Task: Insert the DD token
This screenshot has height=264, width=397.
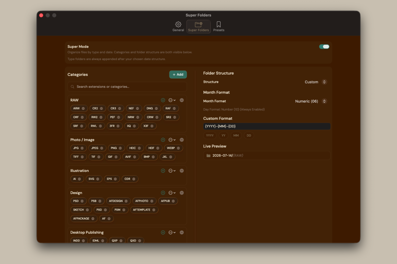Action: (x=249, y=135)
